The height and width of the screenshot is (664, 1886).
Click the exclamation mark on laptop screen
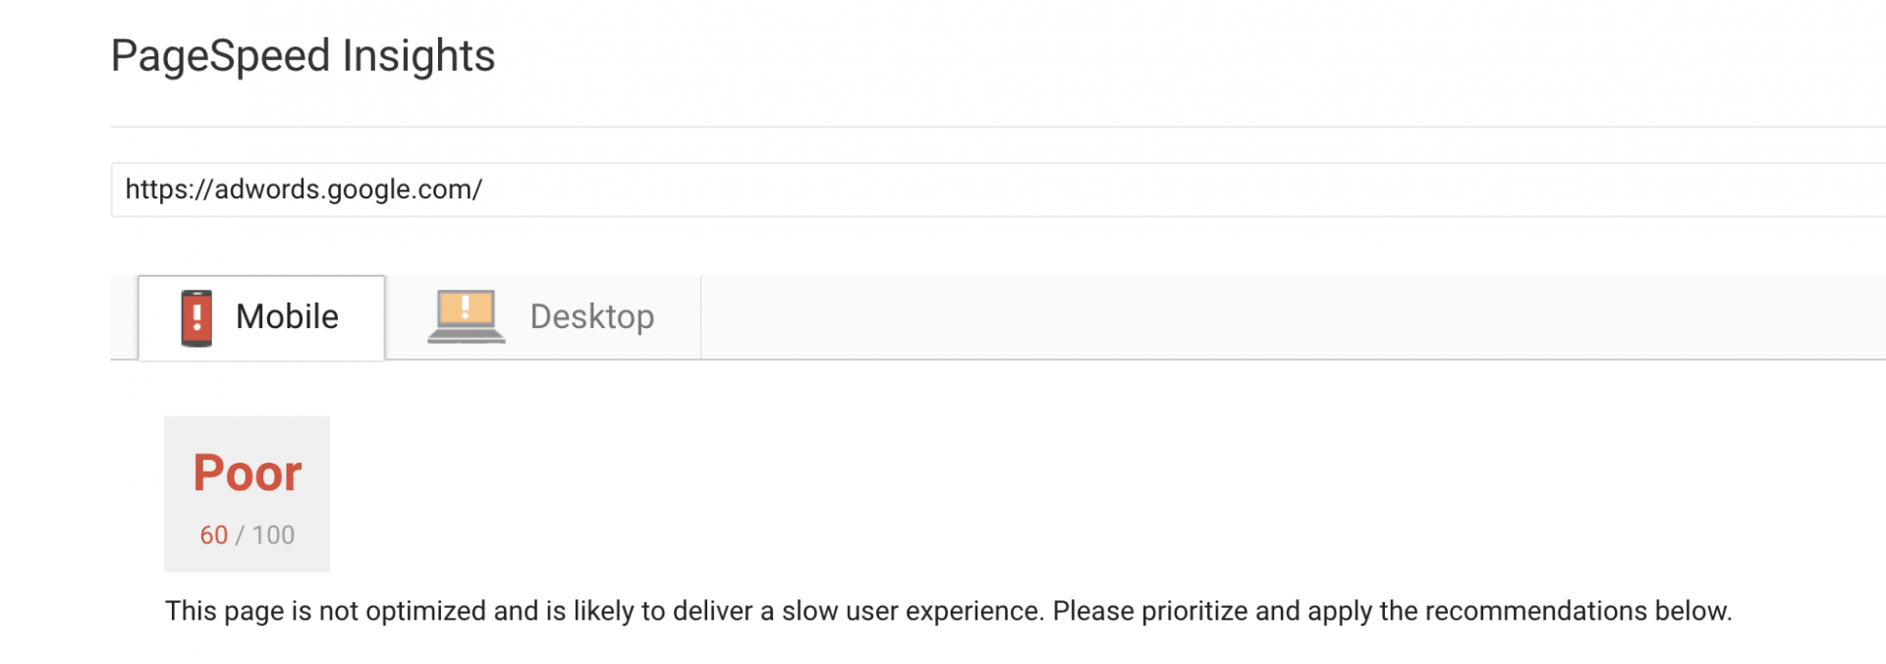pos(466,305)
